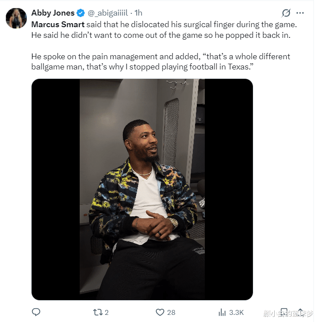Click the reply speech bubble icon
Image resolution: width=317 pixels, height=322 pixels.
(x=37, y=312)
